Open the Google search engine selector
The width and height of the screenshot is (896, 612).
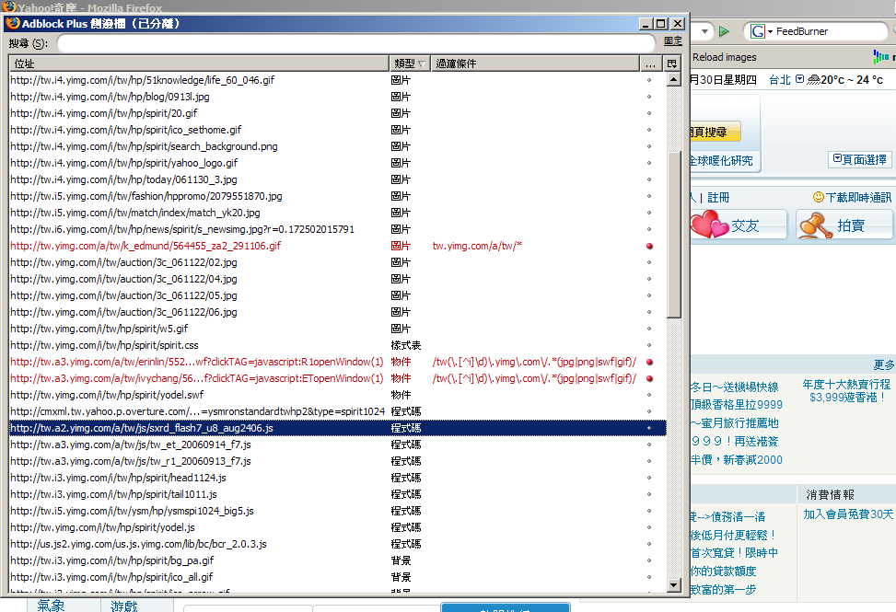762,31
